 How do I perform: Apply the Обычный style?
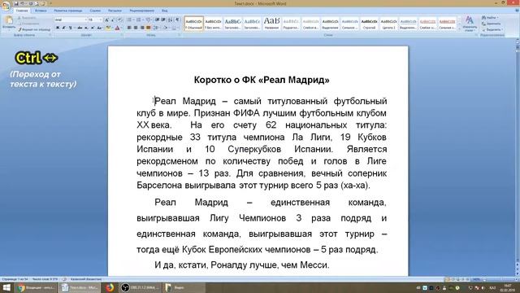tap(193, 24)
